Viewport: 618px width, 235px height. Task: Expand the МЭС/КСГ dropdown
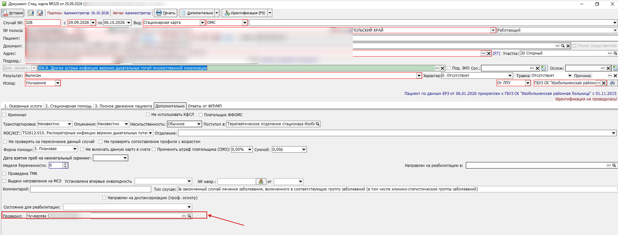coord(151,133)
